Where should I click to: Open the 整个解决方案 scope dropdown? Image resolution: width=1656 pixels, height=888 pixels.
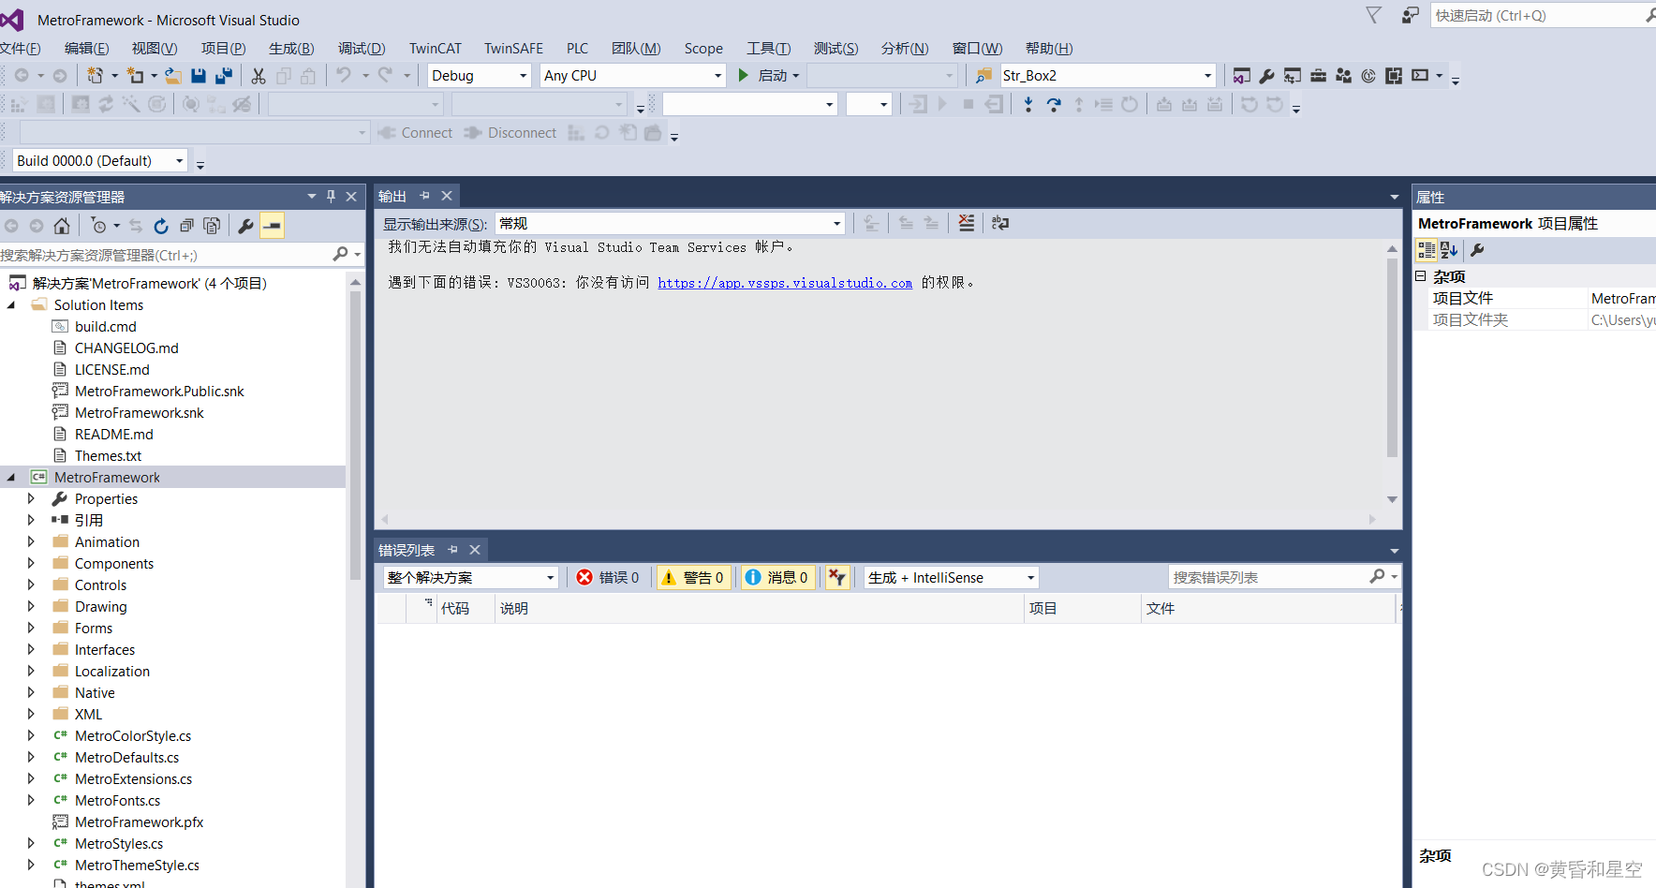tap(471, 578)
